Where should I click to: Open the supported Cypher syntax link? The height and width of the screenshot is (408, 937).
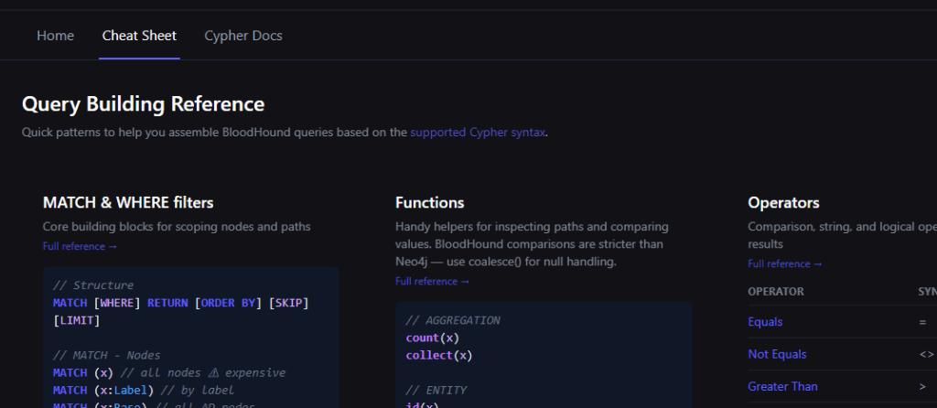[478, 132]
